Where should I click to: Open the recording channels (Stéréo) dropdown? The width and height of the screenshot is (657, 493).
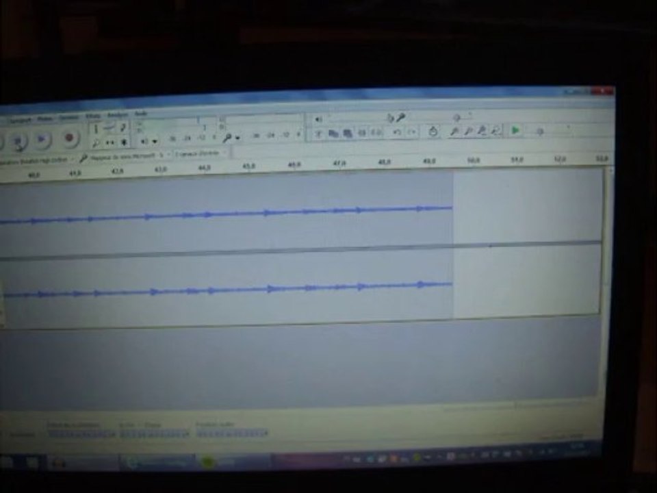coord(201,153)
